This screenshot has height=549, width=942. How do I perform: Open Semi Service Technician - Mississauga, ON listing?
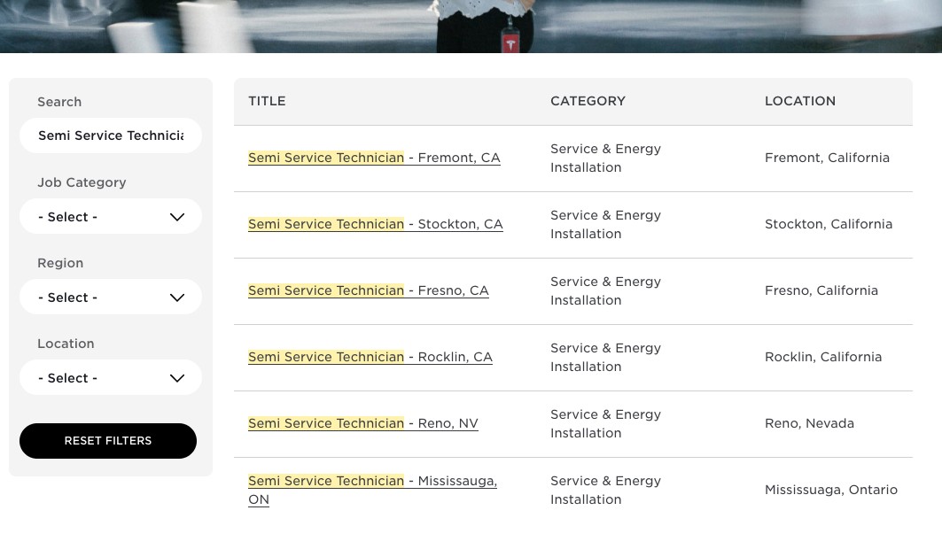[x=372, y=491]
